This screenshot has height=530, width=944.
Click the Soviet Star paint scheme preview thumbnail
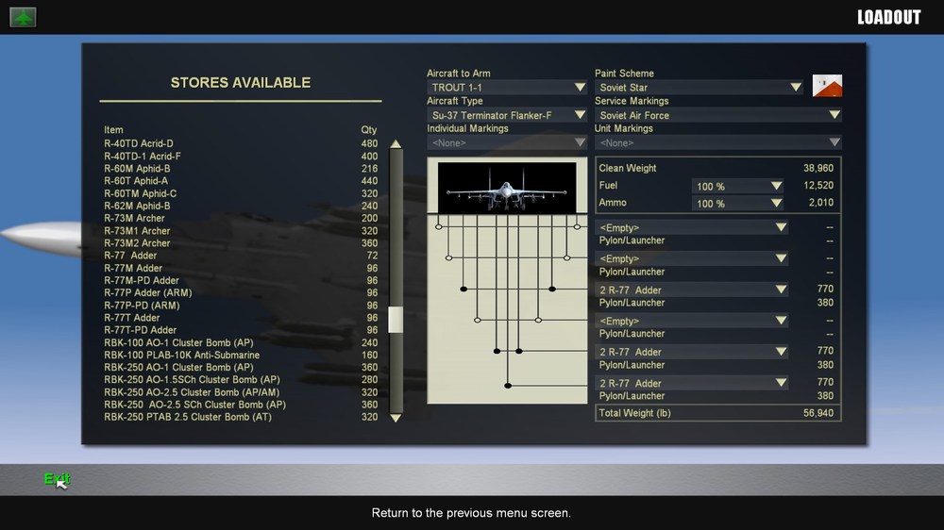827,86
